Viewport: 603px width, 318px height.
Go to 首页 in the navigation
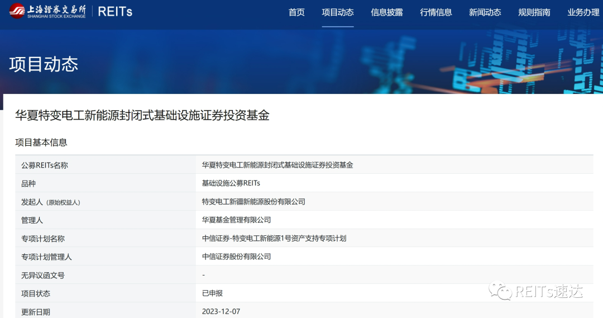(296, 12)
